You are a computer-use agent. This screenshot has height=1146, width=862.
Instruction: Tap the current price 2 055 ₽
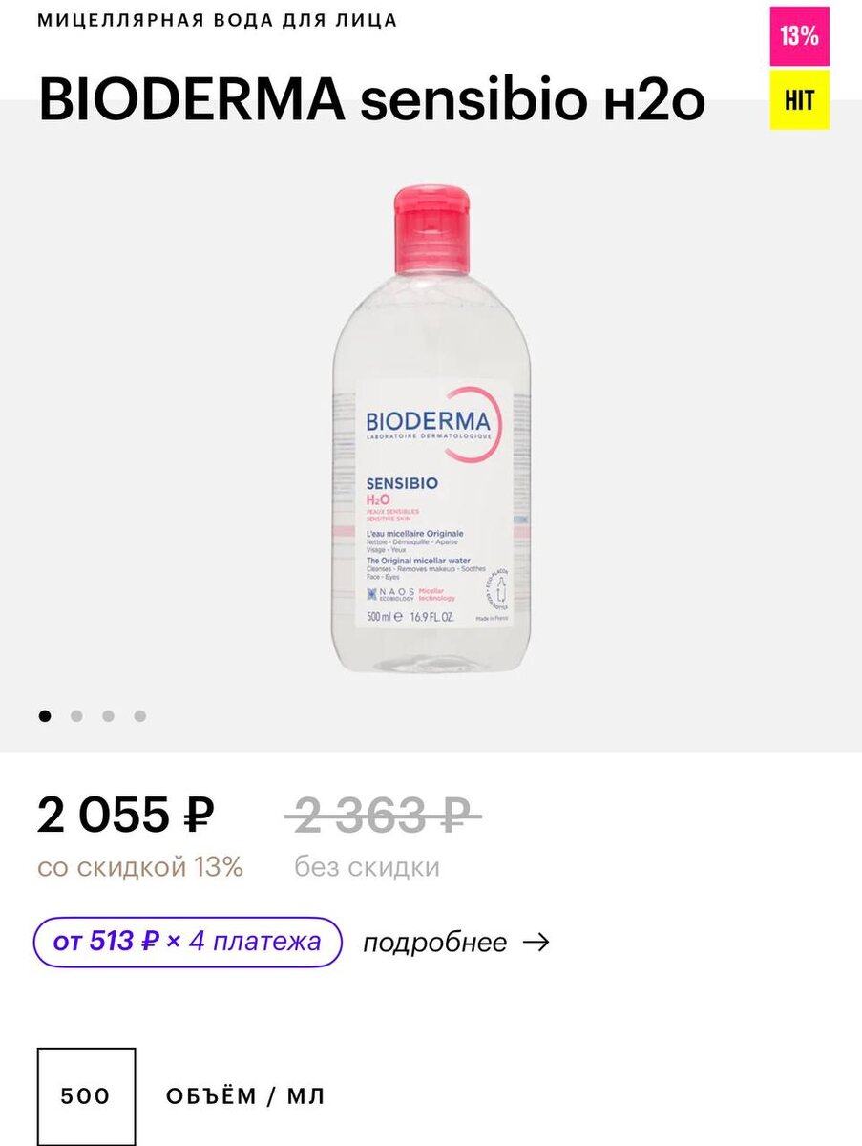pos(126,815)
